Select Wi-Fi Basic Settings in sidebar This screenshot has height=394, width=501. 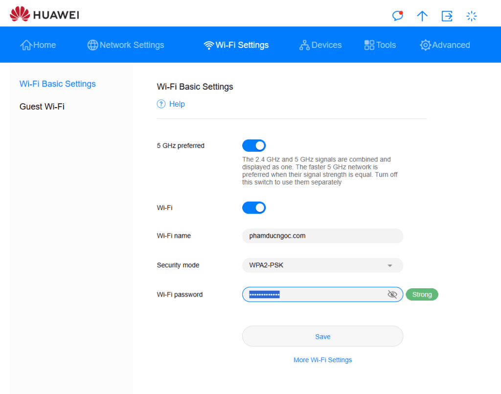(58, 84)
